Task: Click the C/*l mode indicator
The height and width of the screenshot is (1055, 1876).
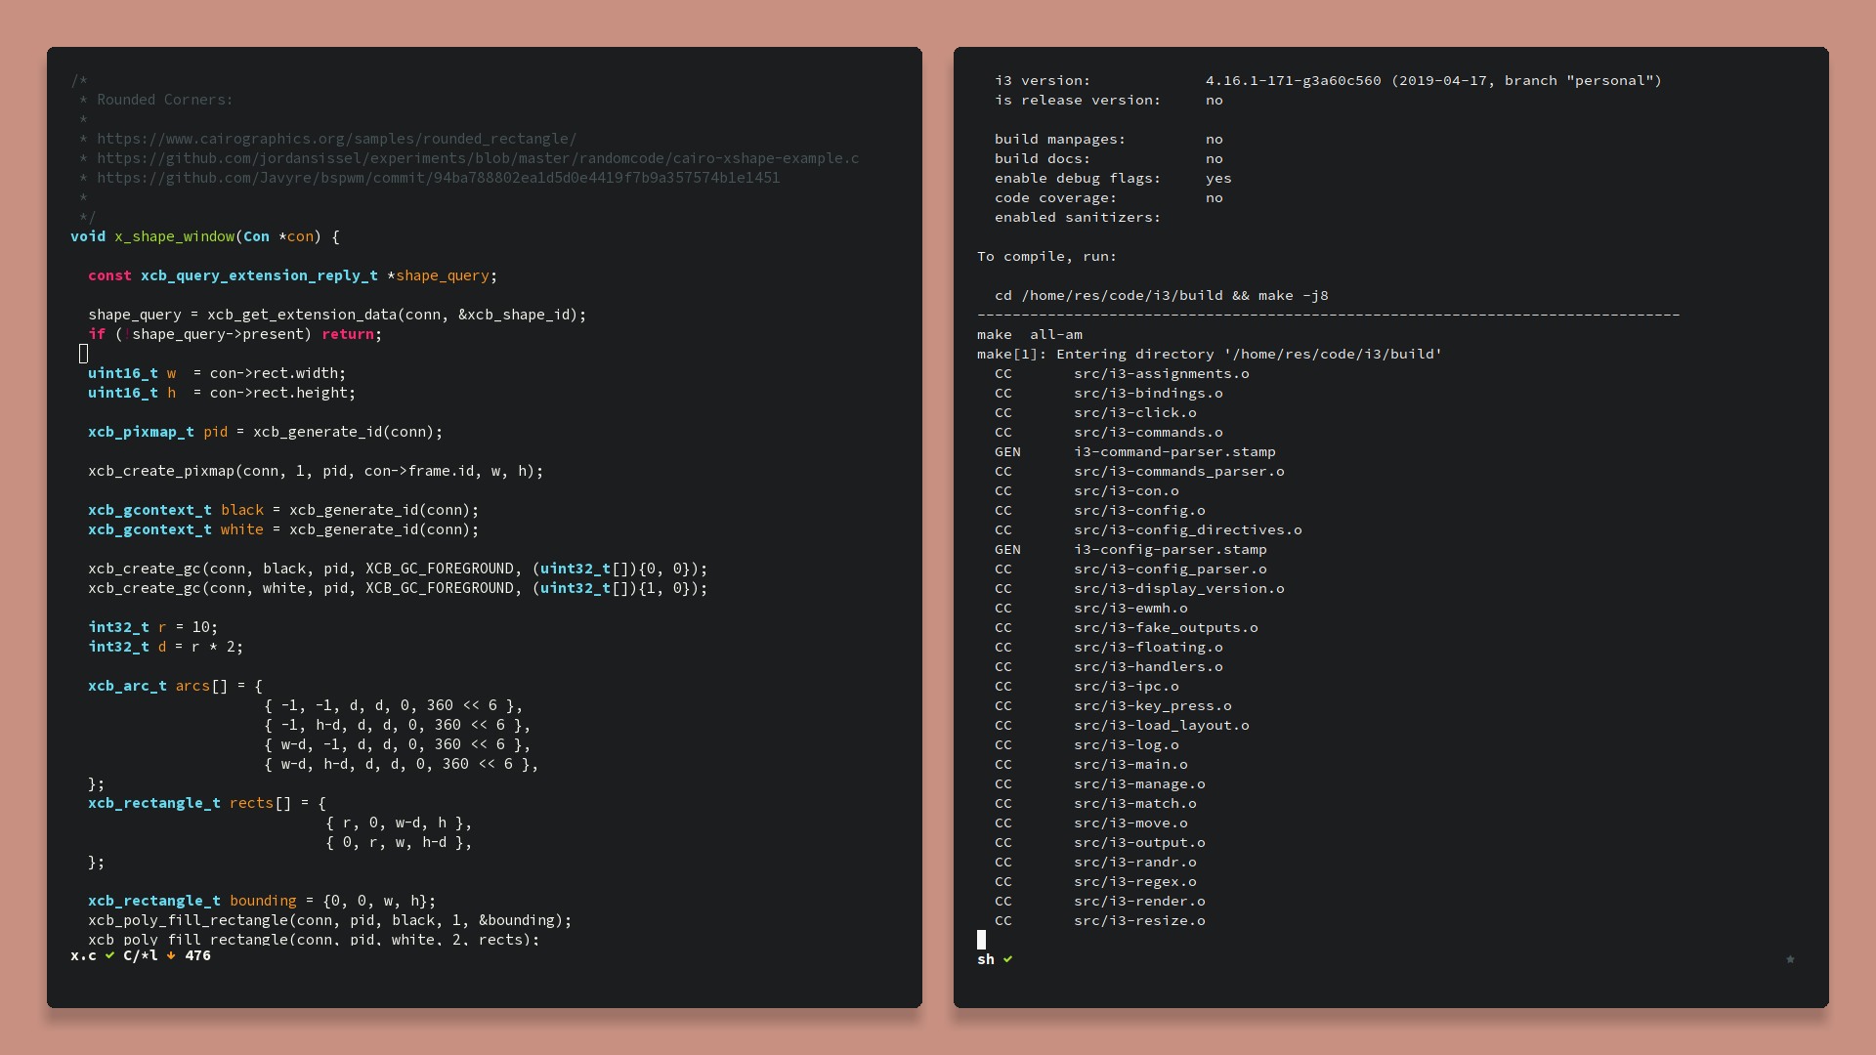Action: tap(140, 955)
